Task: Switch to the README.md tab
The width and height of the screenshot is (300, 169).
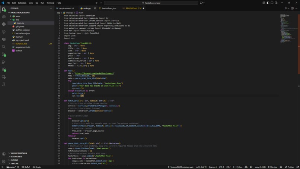Action: [x=133, y=8]
